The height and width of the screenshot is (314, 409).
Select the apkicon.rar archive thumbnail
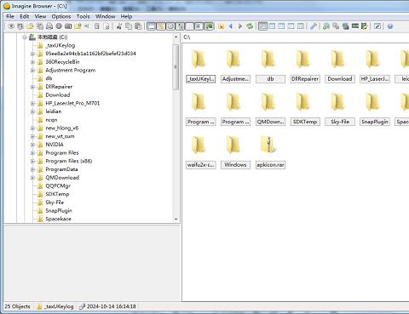point(270,152)
